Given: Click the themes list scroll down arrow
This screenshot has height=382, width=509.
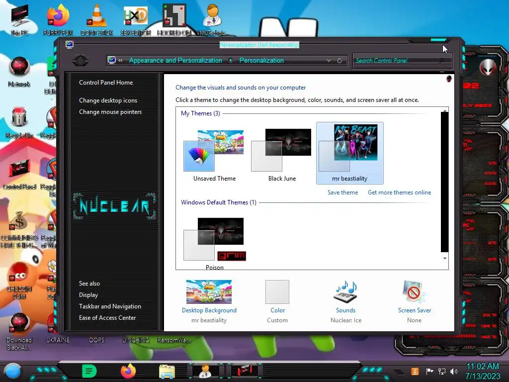Looking at the screenshot, I should [x=445, y=258].
